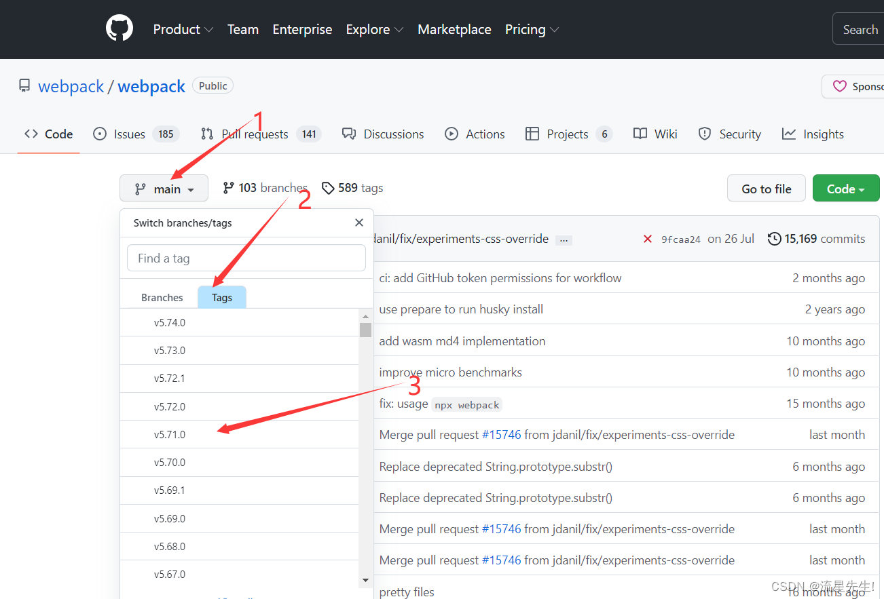This screenshot has height=599, width=884.
Task: Open the Pricing dropdown menu
Action: (532, 29)
